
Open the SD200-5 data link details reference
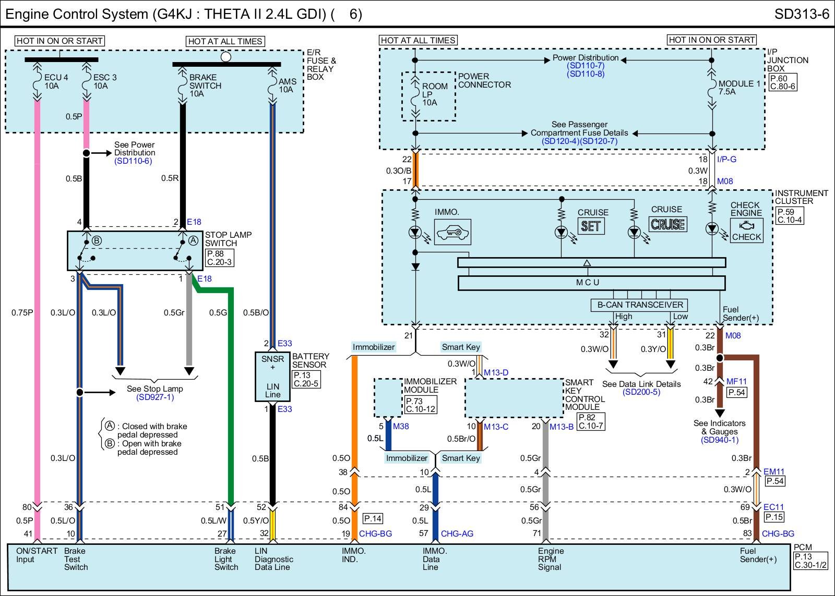[x=641, y=392]
